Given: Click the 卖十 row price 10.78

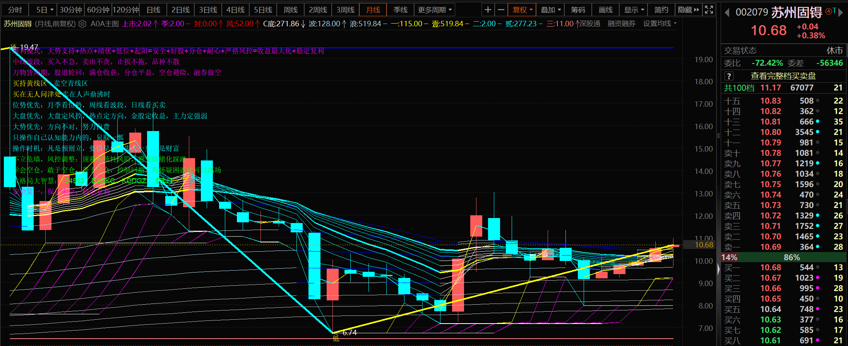Looking at the screenshot, I should [x=771, y=153].
